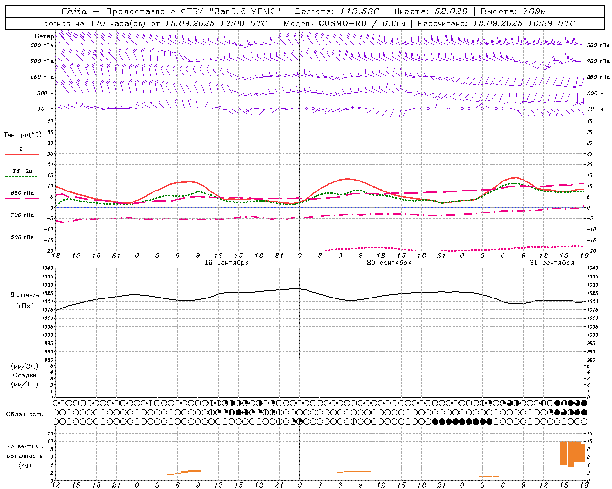Screen dimensions: 612x489
Task: Click the 'Облачность' cloud cover label
Action: [x=24, y=415]
